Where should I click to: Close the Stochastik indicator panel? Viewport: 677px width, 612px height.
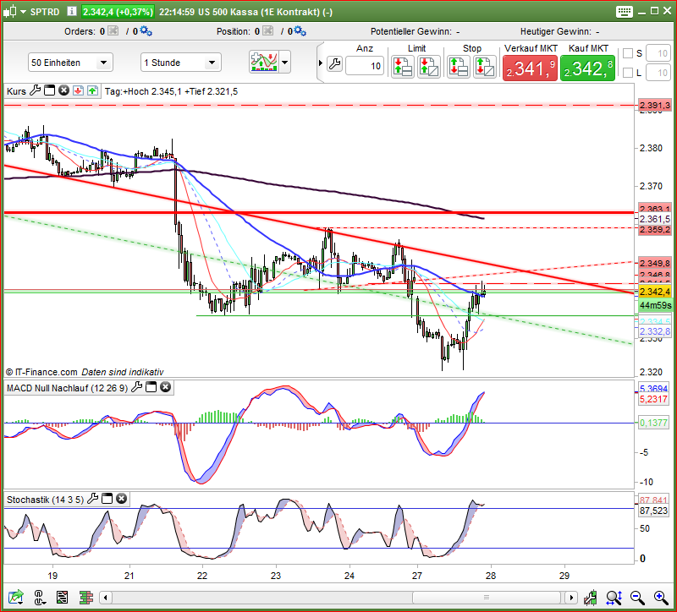(x=122, y=499)
